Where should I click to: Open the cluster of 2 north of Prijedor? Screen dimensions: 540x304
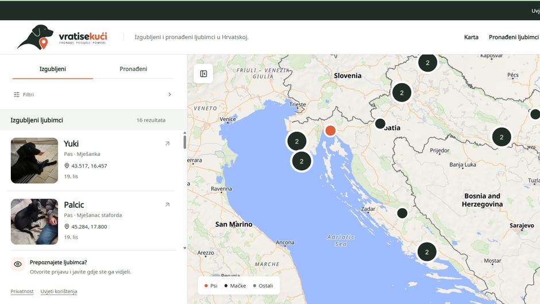(502, 137)
